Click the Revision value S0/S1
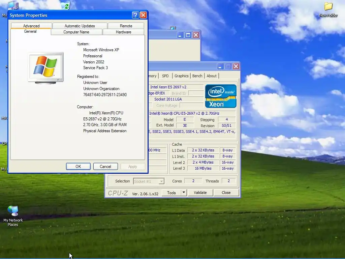 click(x=227, y=125)
